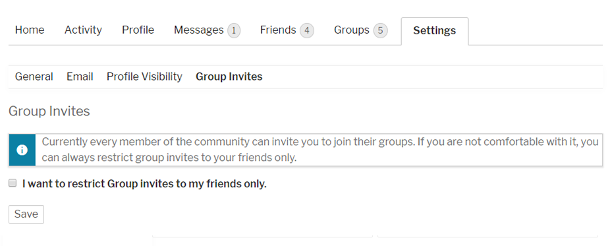Select the Group Invites sub-tab
Viewport: 608px width, 246px height.
tap(229, 77)
